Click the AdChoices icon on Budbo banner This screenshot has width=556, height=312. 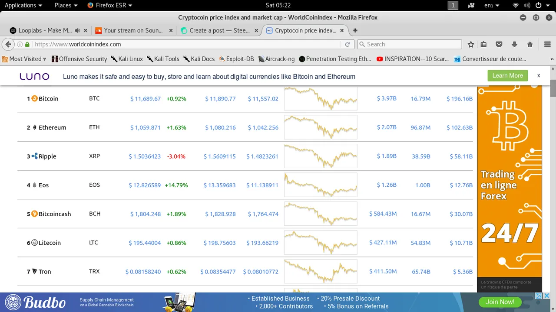click(x=538, y=296)
